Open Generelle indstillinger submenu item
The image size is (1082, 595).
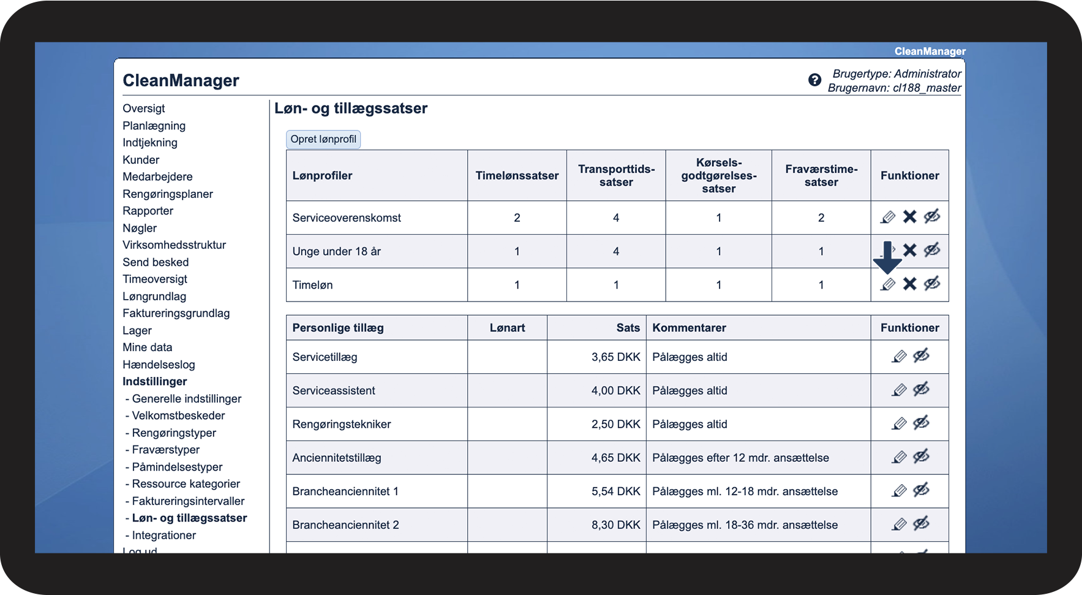[187, 398]
